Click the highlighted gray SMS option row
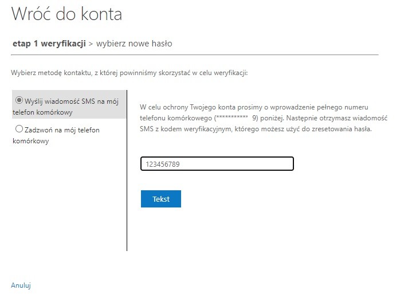This screenshot has height=294, width=404. (x=69, y=104)
